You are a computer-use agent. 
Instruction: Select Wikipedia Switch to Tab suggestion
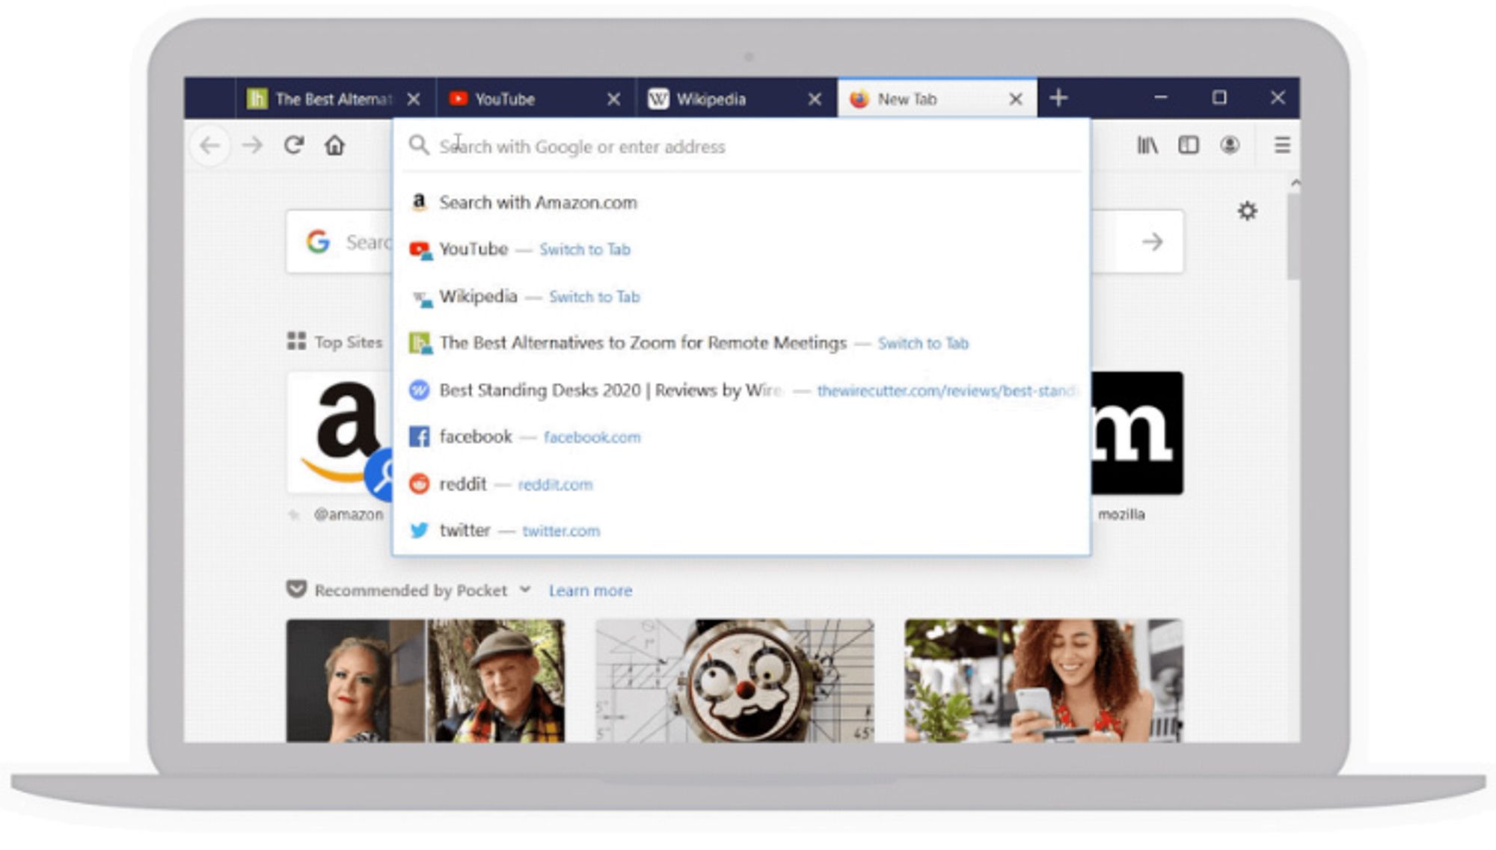click(x=741, y=296)
